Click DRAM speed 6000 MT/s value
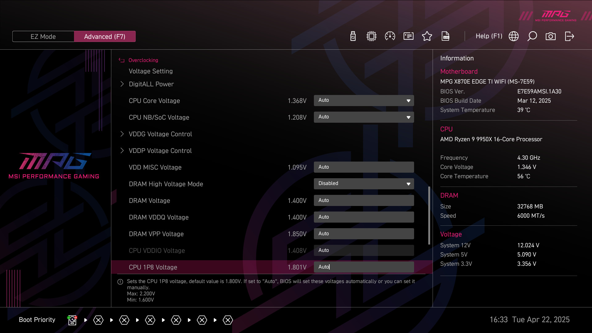 tap(531, 216)
